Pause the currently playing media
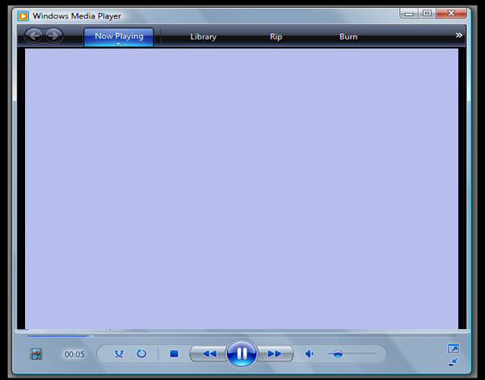The height and width of the screenshot is (380, 485). pos(241,353)
